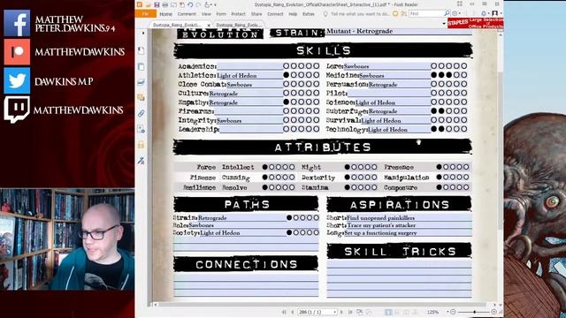Image resolution: width=566 pixels, height=318 pixels.
Task: Open the comments panel in the sidebar
Action: [141, 98]
